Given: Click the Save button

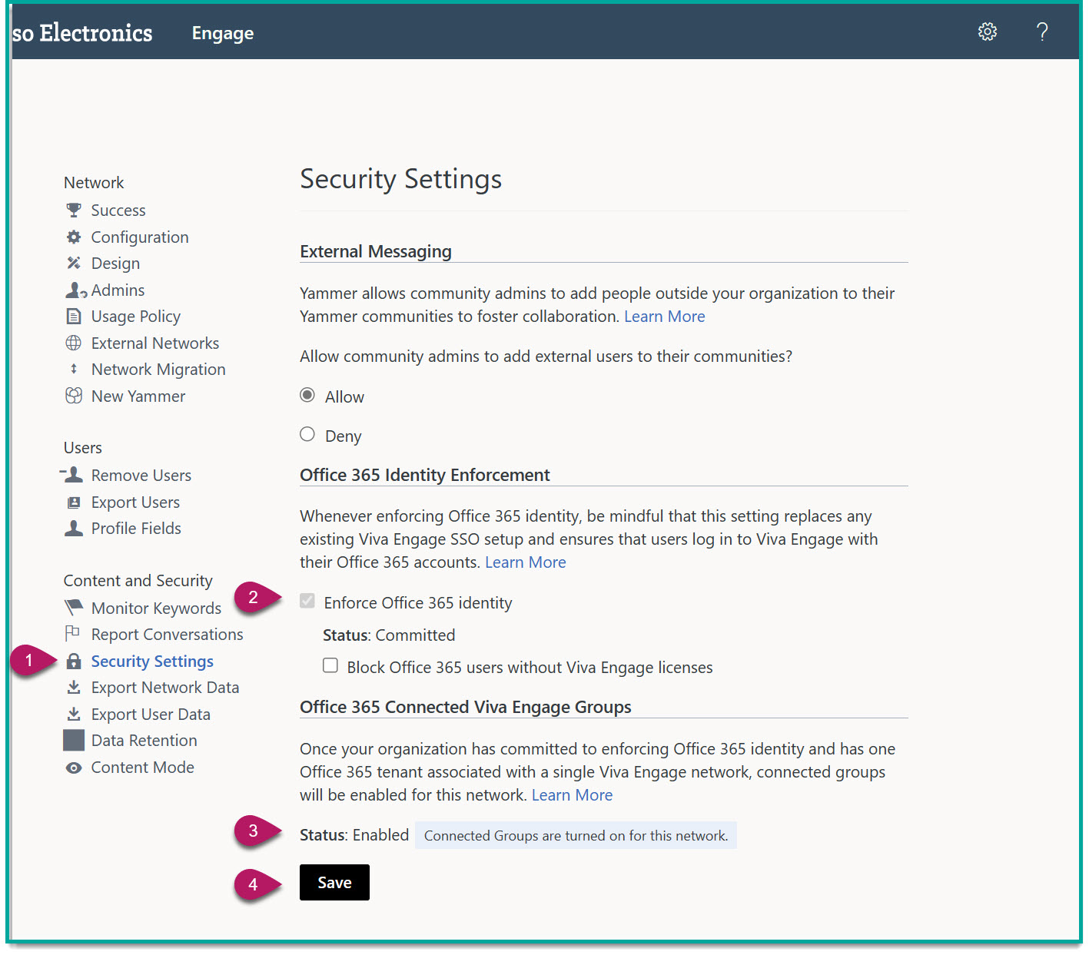Looking at the screenshot, I should click(x=334, y=882).
